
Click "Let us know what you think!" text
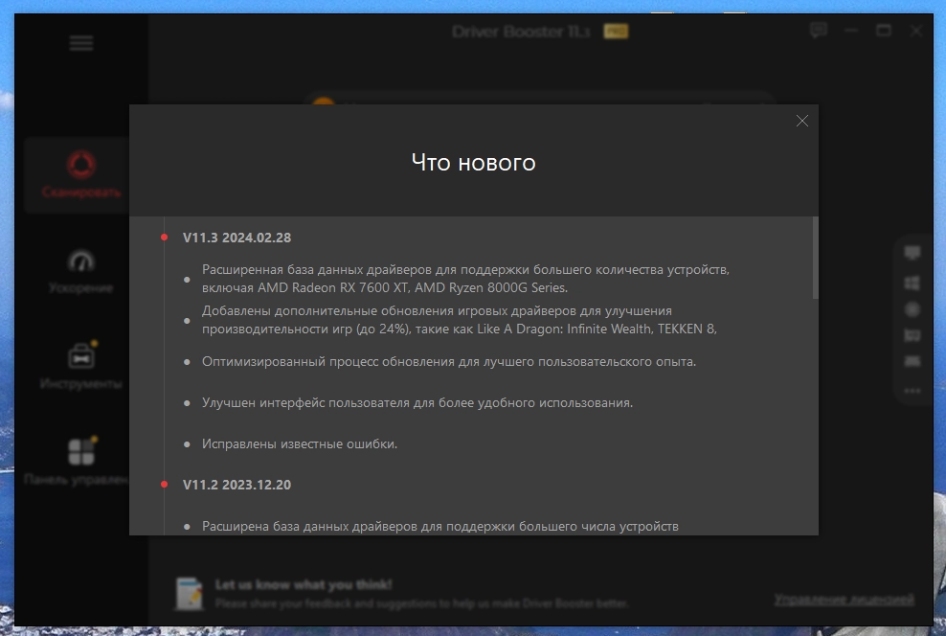(304, 584)
